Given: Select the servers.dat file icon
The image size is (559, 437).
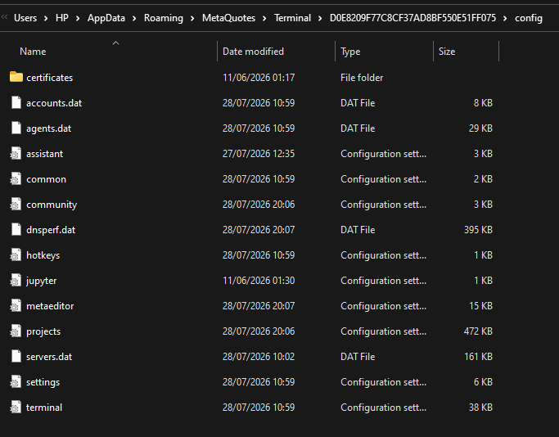Looking at the screenshot, I should (16, 357).
